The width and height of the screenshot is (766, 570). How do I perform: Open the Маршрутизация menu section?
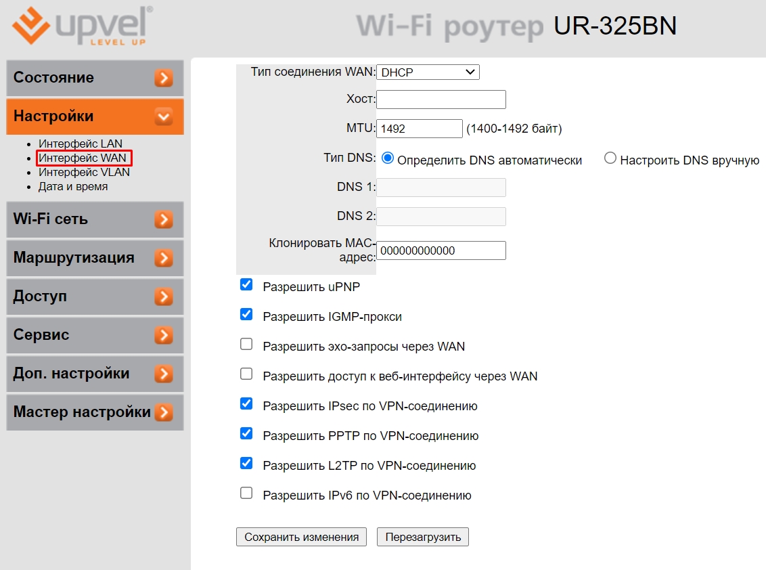point(95,258)
